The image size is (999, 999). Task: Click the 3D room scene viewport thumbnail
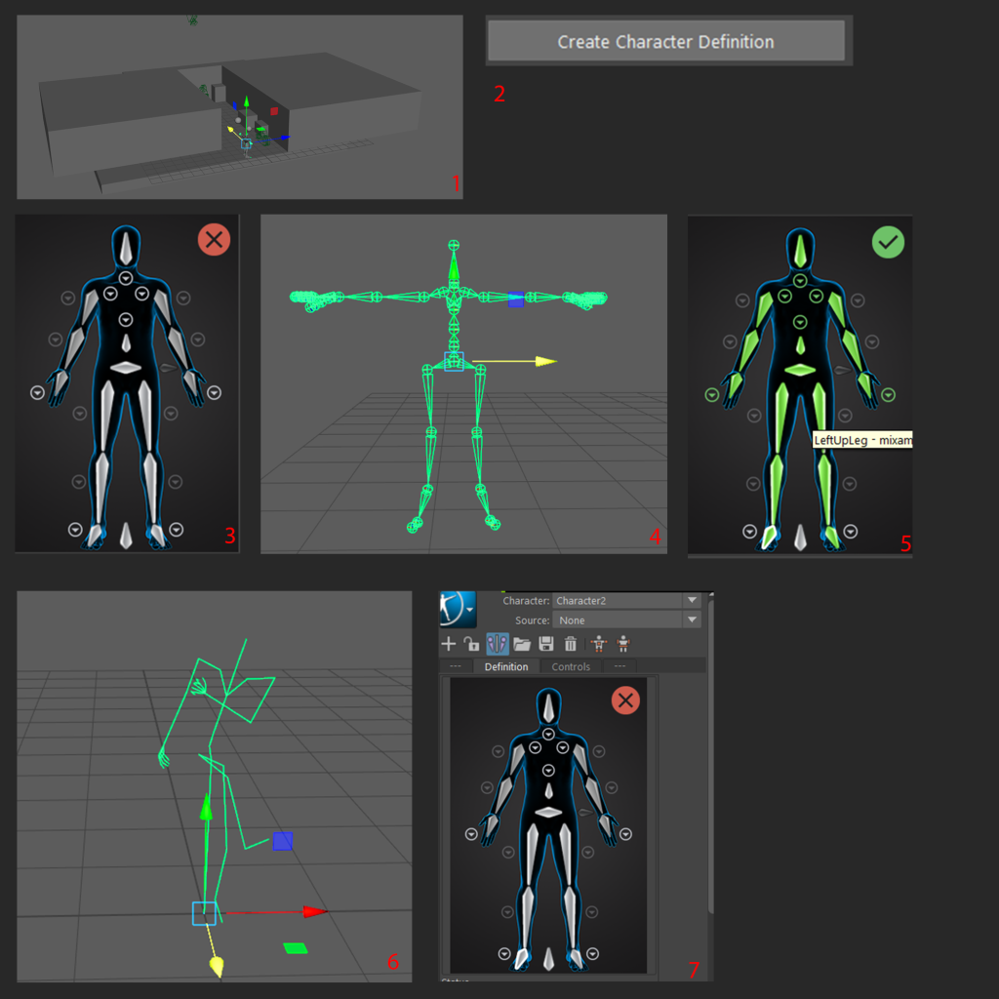click(240, 107)
